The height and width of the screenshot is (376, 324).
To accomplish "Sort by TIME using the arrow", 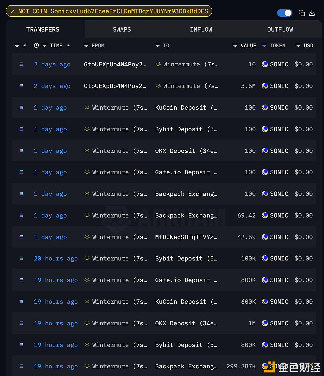I will tap(68, 45).
